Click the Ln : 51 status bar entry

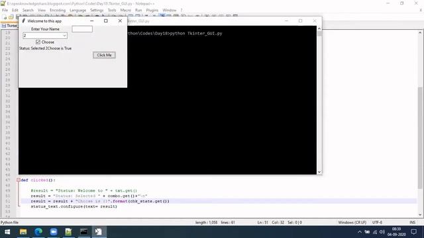262,223
